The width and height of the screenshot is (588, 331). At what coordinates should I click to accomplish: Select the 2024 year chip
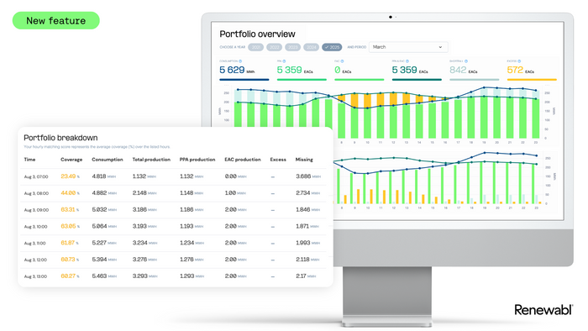click(x=311, y=47)
